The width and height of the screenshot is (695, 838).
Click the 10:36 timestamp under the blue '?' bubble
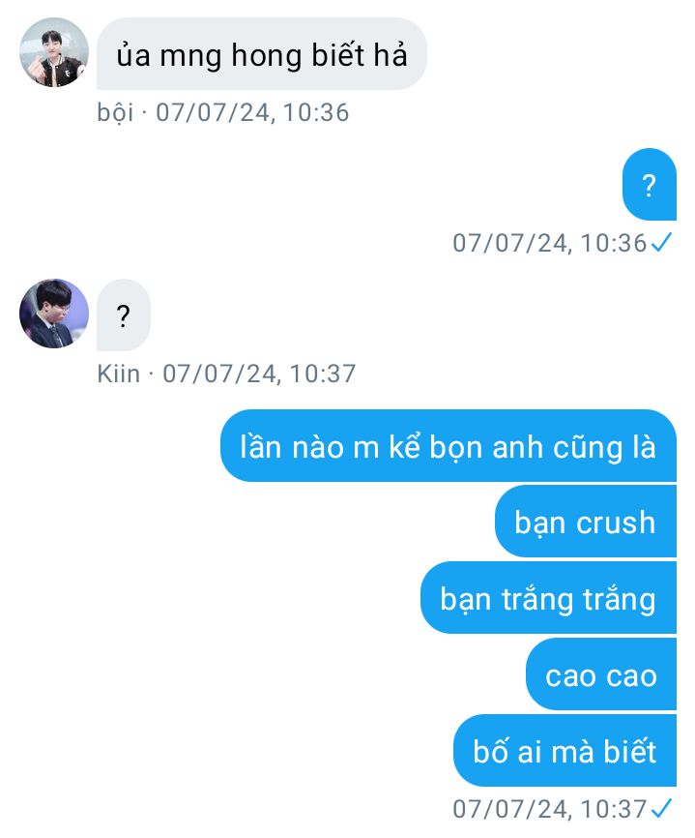[550, 243]
